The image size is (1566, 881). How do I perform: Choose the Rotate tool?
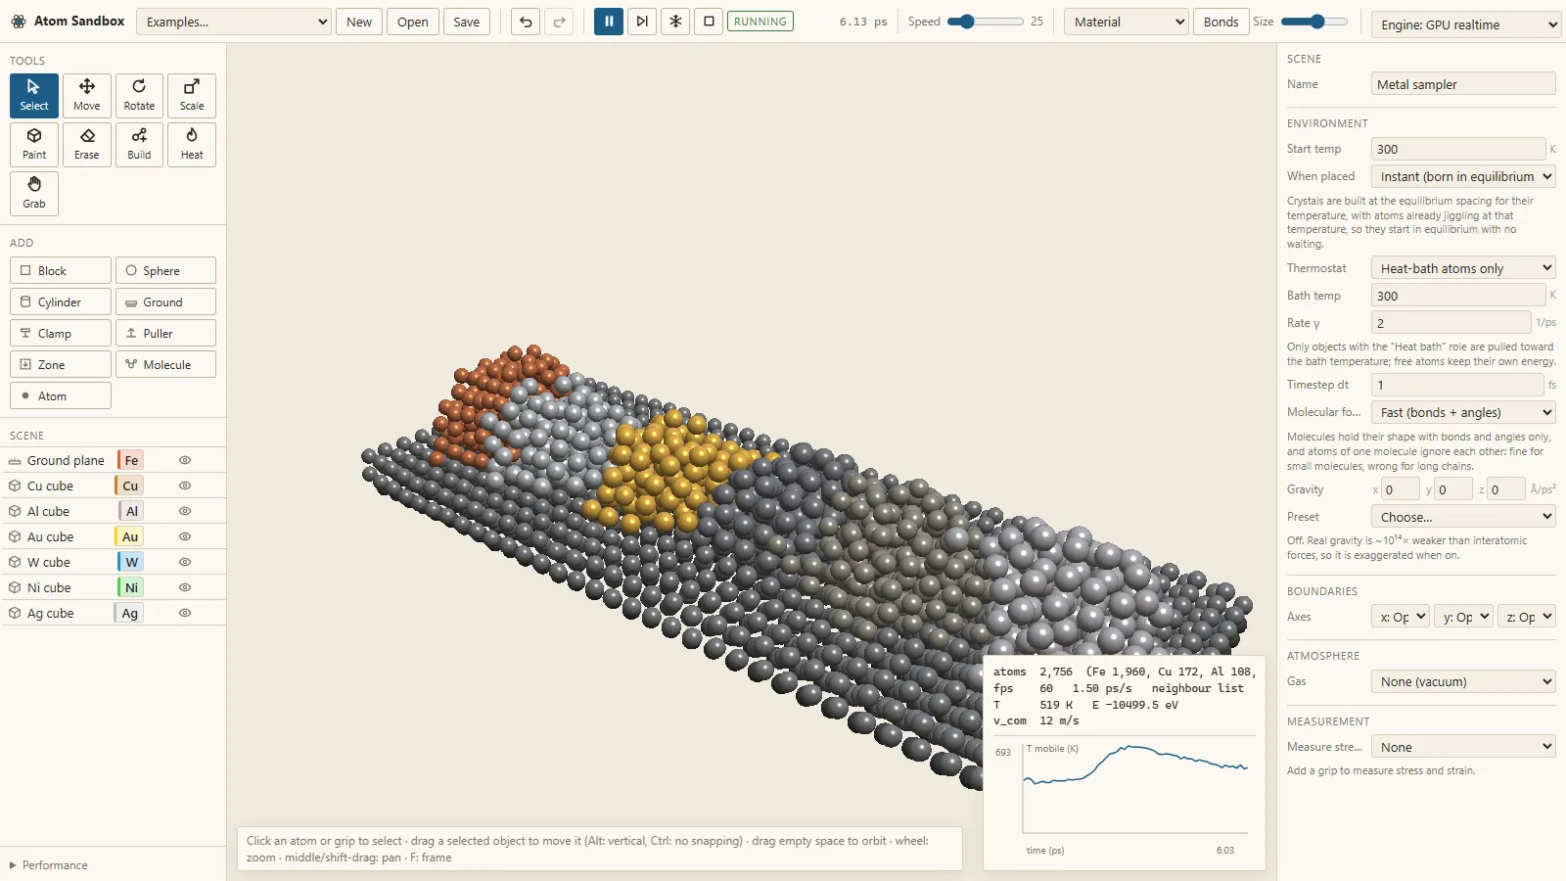139,96
